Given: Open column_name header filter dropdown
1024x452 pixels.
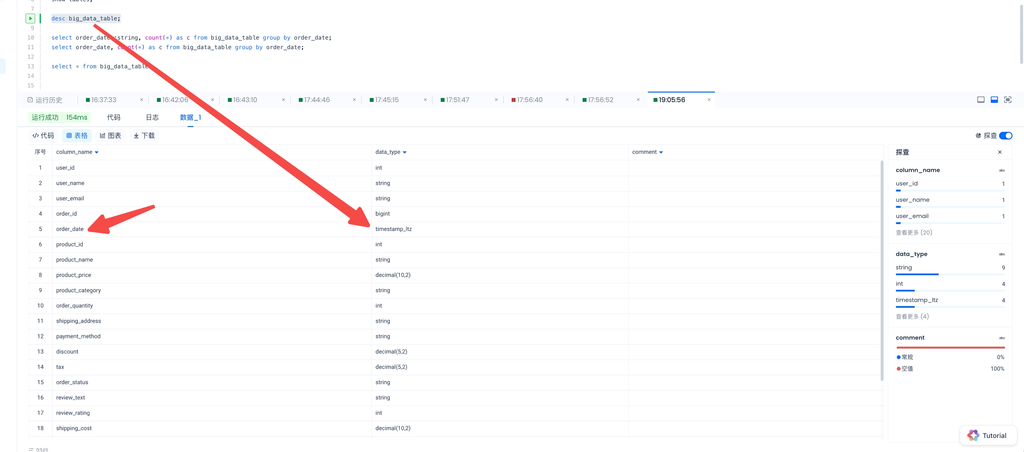Looking at the screenshot, I should coord(96,152).
